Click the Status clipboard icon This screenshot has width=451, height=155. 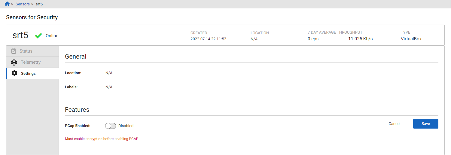point(14,51)
